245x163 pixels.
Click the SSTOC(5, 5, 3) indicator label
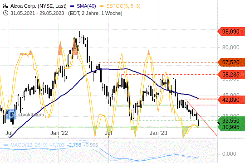123,6
